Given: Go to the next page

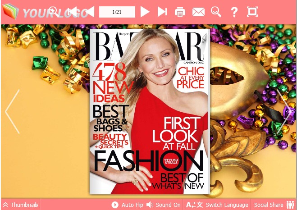Looking at the screenshot, I should click(145, 12).
